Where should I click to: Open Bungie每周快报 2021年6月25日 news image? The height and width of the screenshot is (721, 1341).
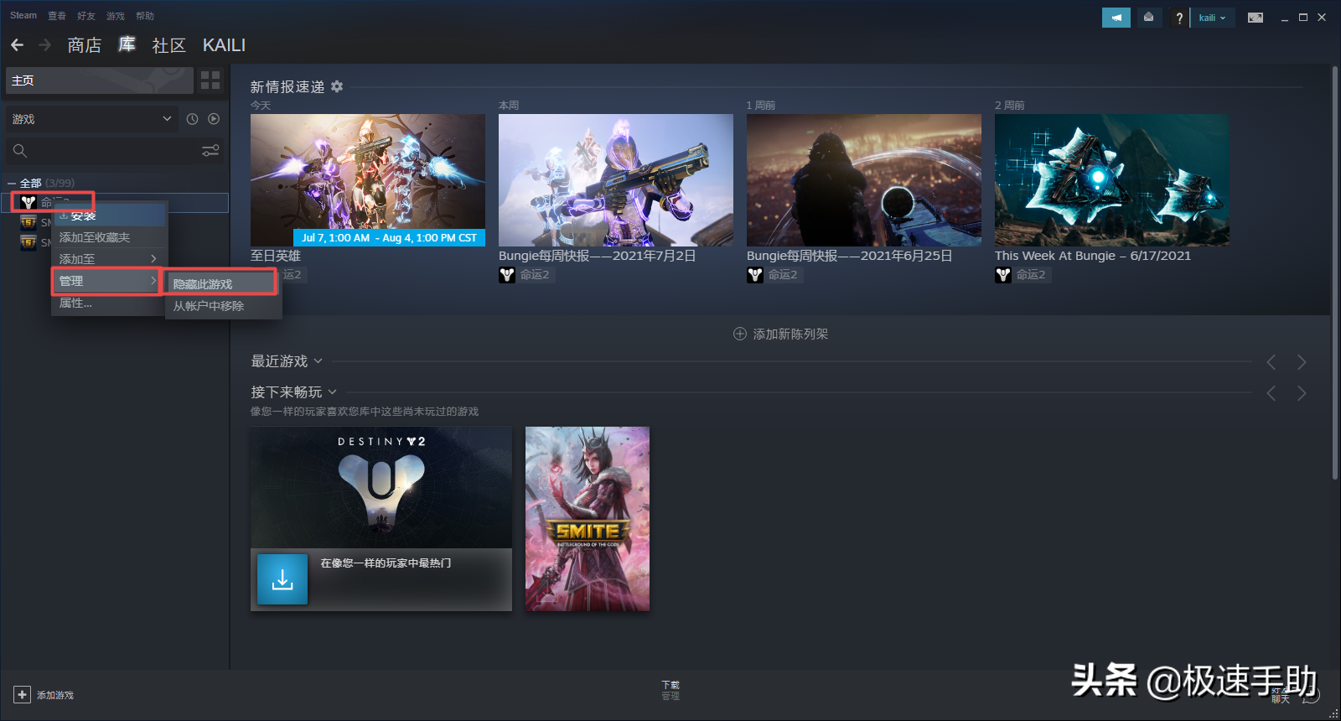[x=864, y=180]
